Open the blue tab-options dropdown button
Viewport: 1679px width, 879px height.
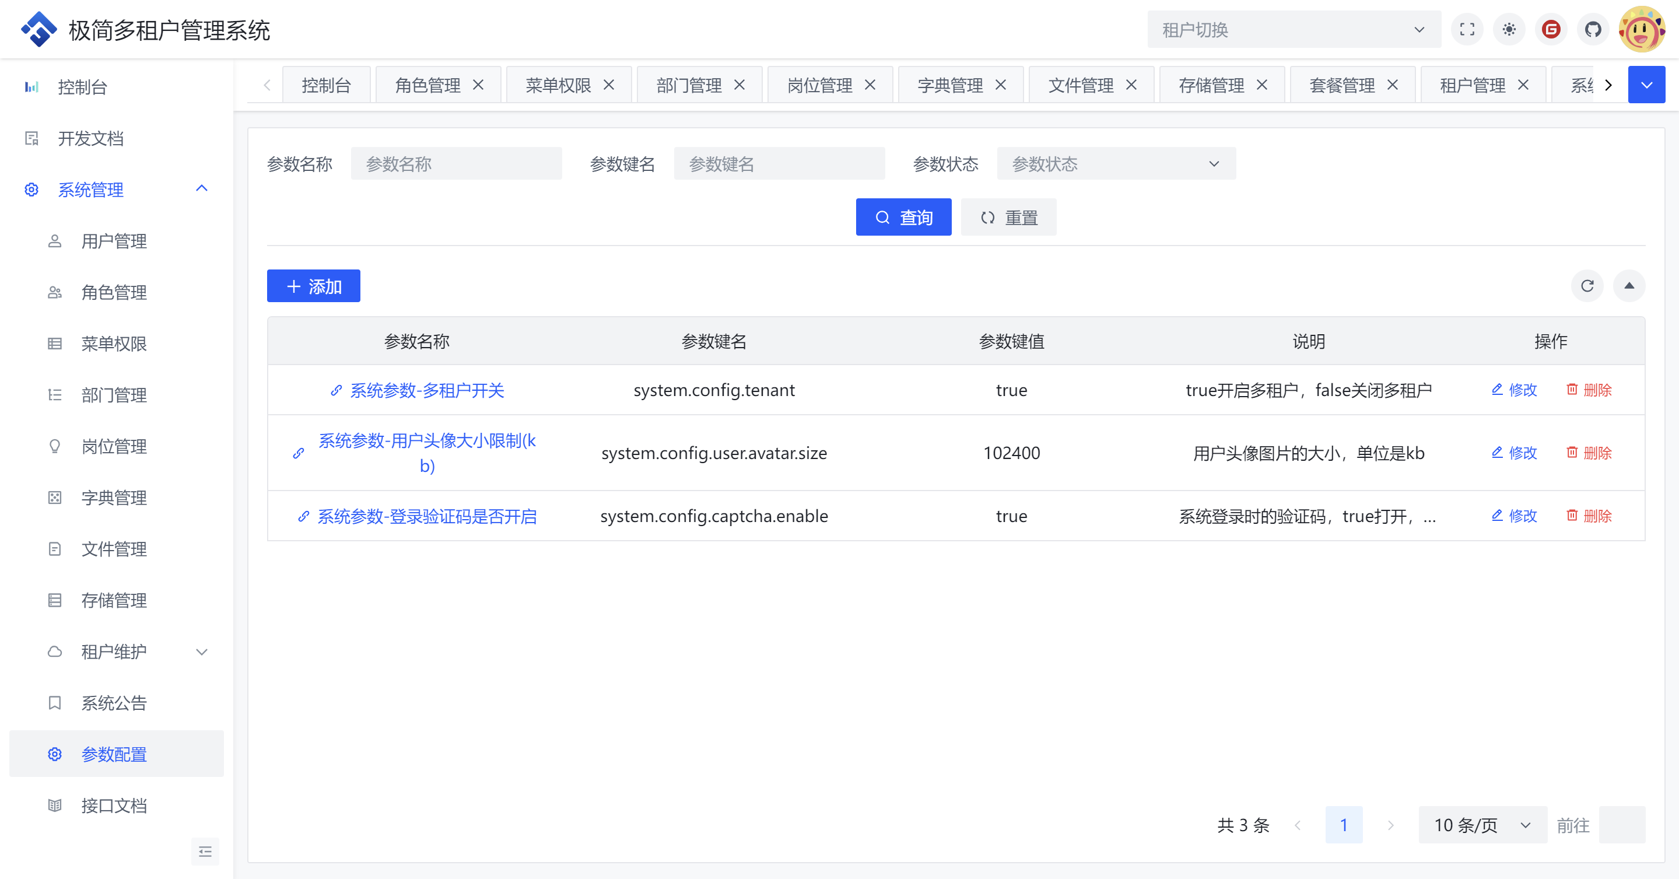tap(1646, 85)
